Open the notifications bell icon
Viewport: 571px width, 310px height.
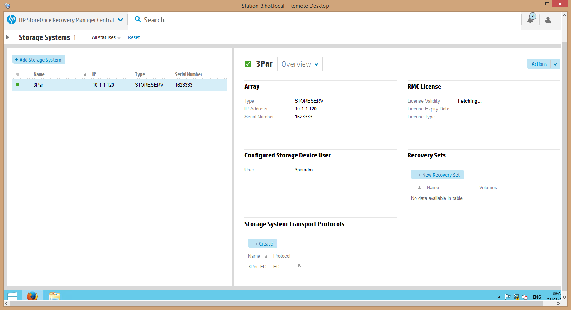[531, 20]
